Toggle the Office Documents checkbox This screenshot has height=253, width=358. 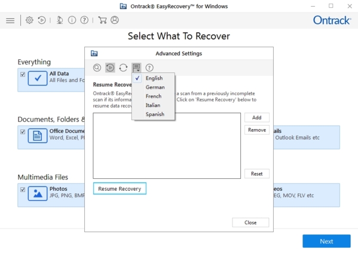coord(23,132)
